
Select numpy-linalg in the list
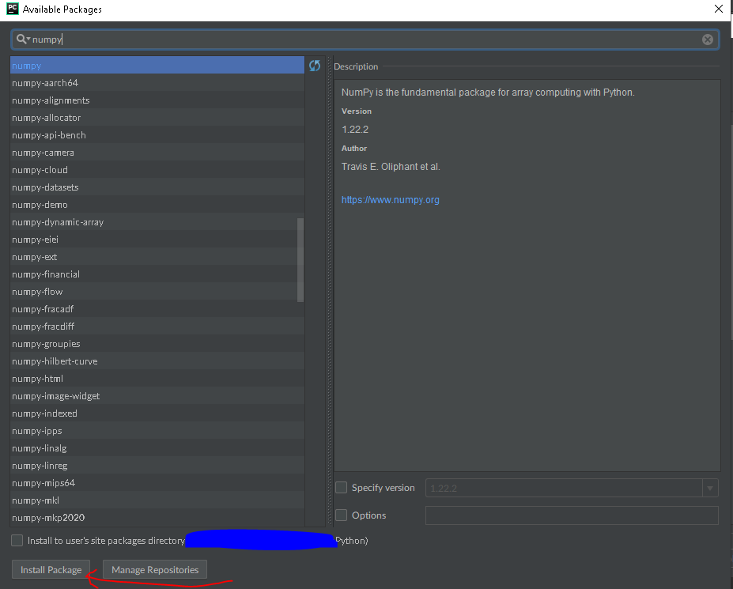(157, 447)
